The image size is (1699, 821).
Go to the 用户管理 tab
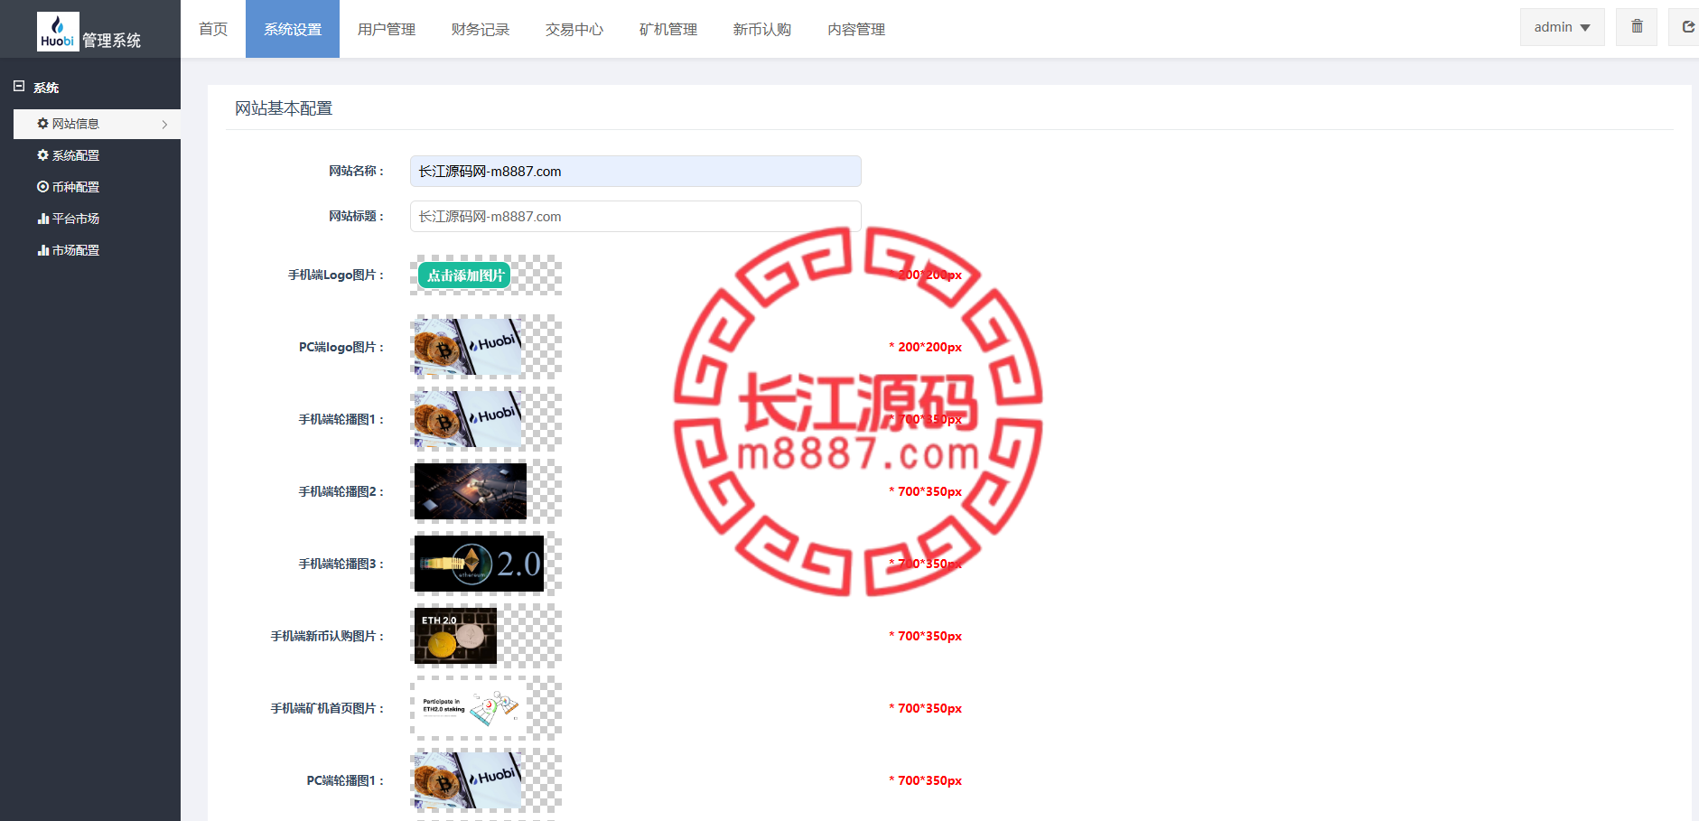pos(387,29)
